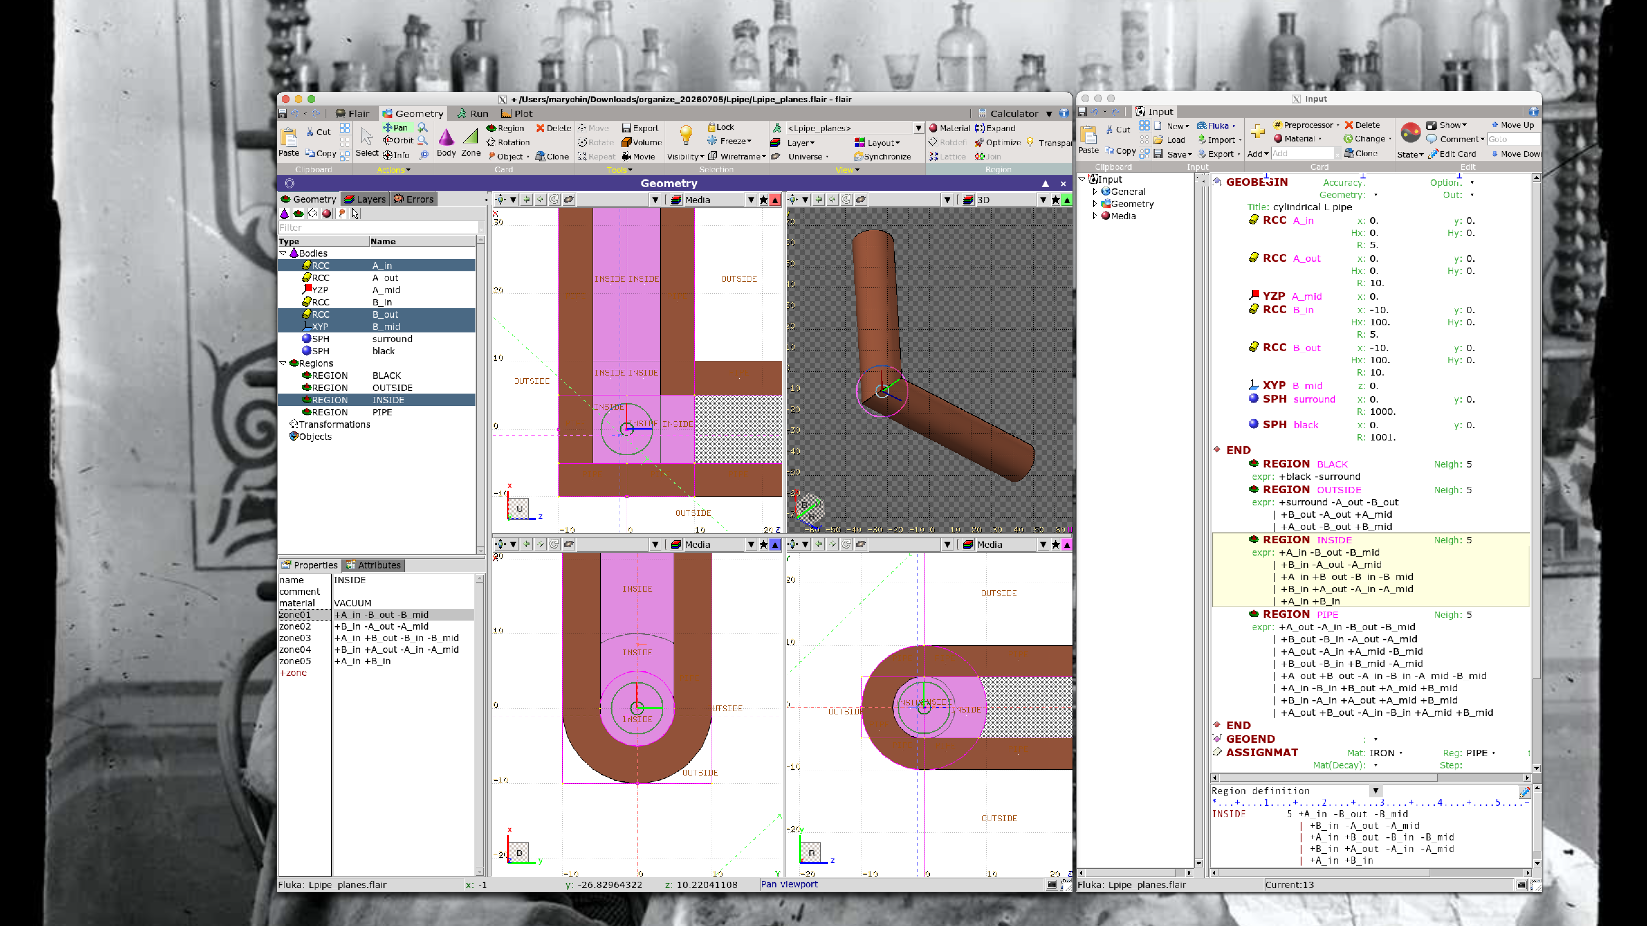
Task: Open the <Lpipe_planes> run dropdown
Action: coord(918,129)
